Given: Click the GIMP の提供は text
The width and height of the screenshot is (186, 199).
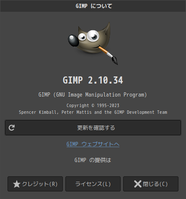Looking at the screenshot, I should pos(93,160).
